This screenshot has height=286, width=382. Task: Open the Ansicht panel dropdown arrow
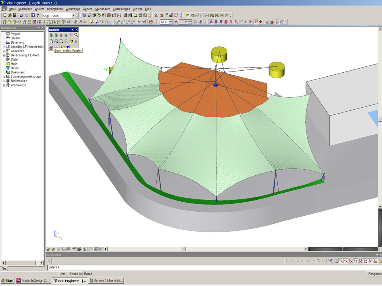72,30
